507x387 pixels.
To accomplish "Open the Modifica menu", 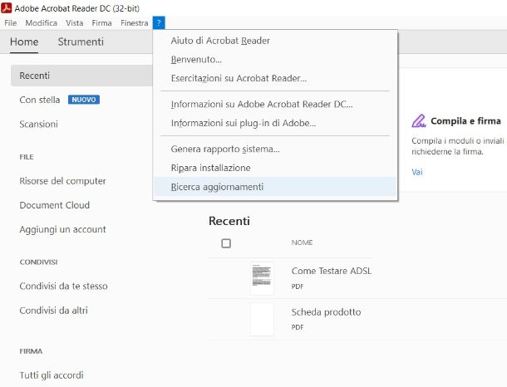I will pos(42,23).
